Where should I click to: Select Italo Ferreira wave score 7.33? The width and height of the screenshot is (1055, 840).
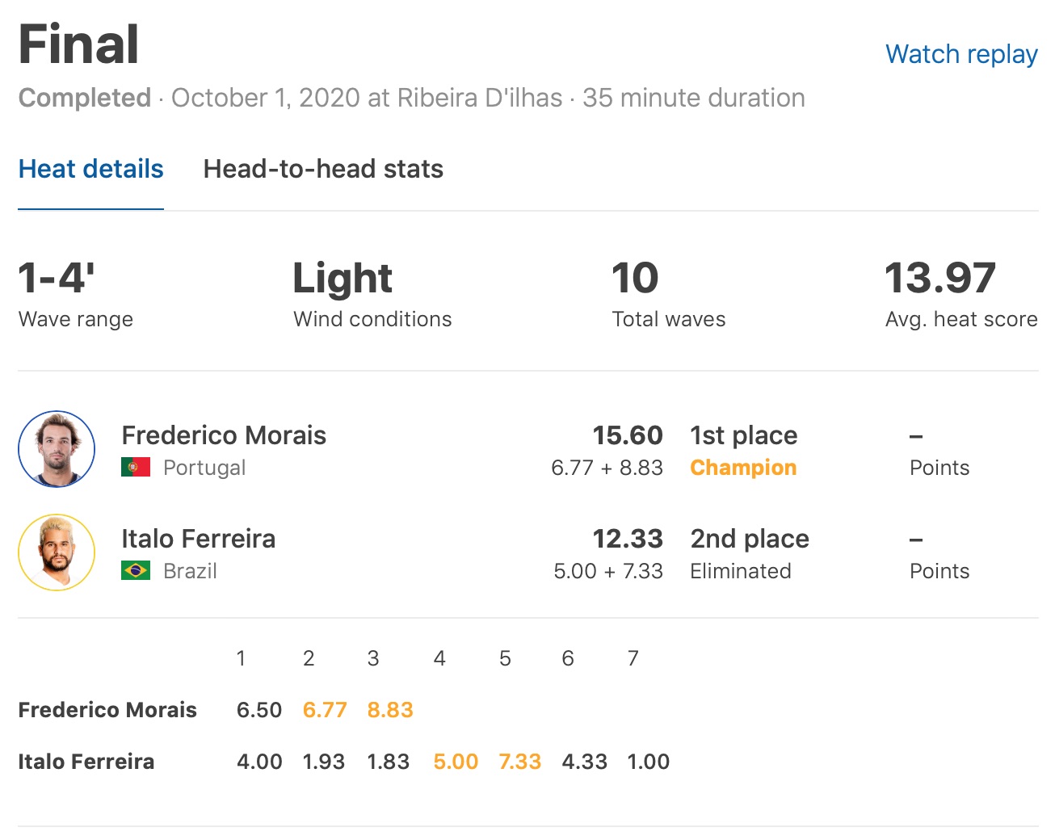click(x=519, y=762)
